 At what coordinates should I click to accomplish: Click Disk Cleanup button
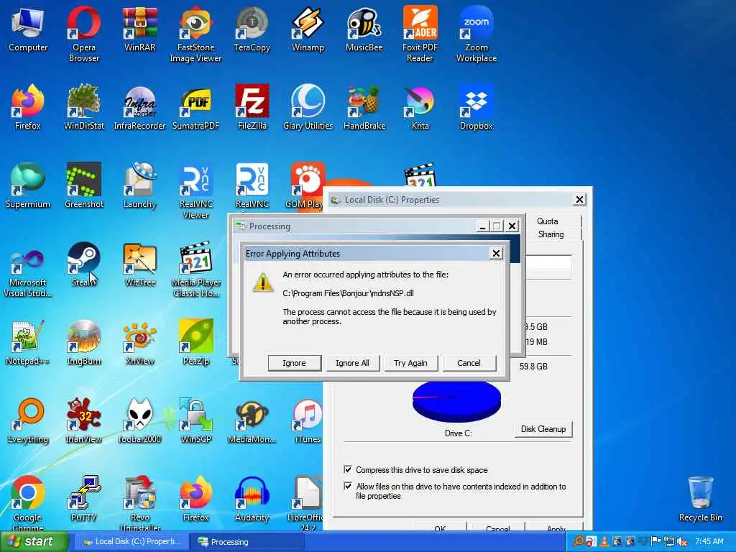pos(543,429)
